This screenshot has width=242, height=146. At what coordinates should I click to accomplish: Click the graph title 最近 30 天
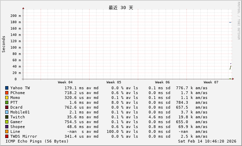point(121,8)
